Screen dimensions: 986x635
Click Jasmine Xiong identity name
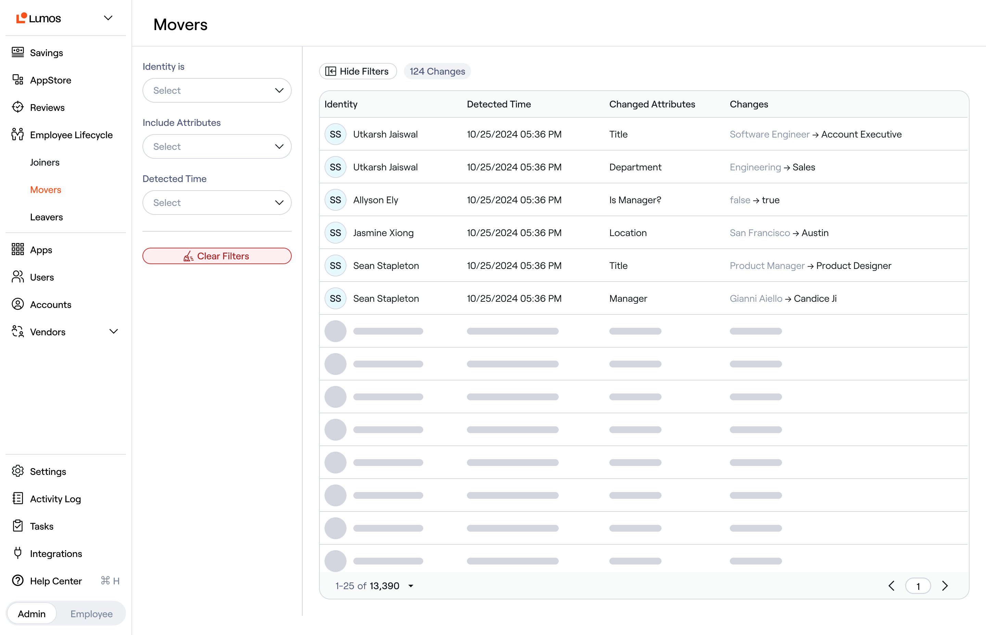coord(383,233)
